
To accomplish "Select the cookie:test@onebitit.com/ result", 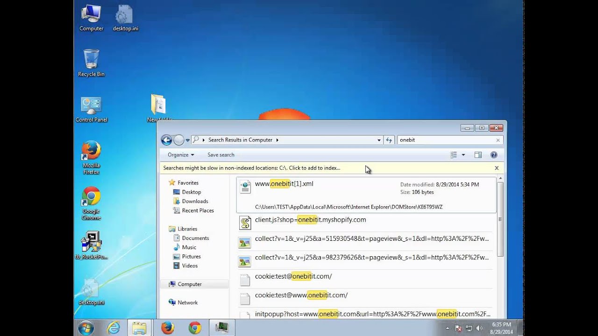I will 365,279.
